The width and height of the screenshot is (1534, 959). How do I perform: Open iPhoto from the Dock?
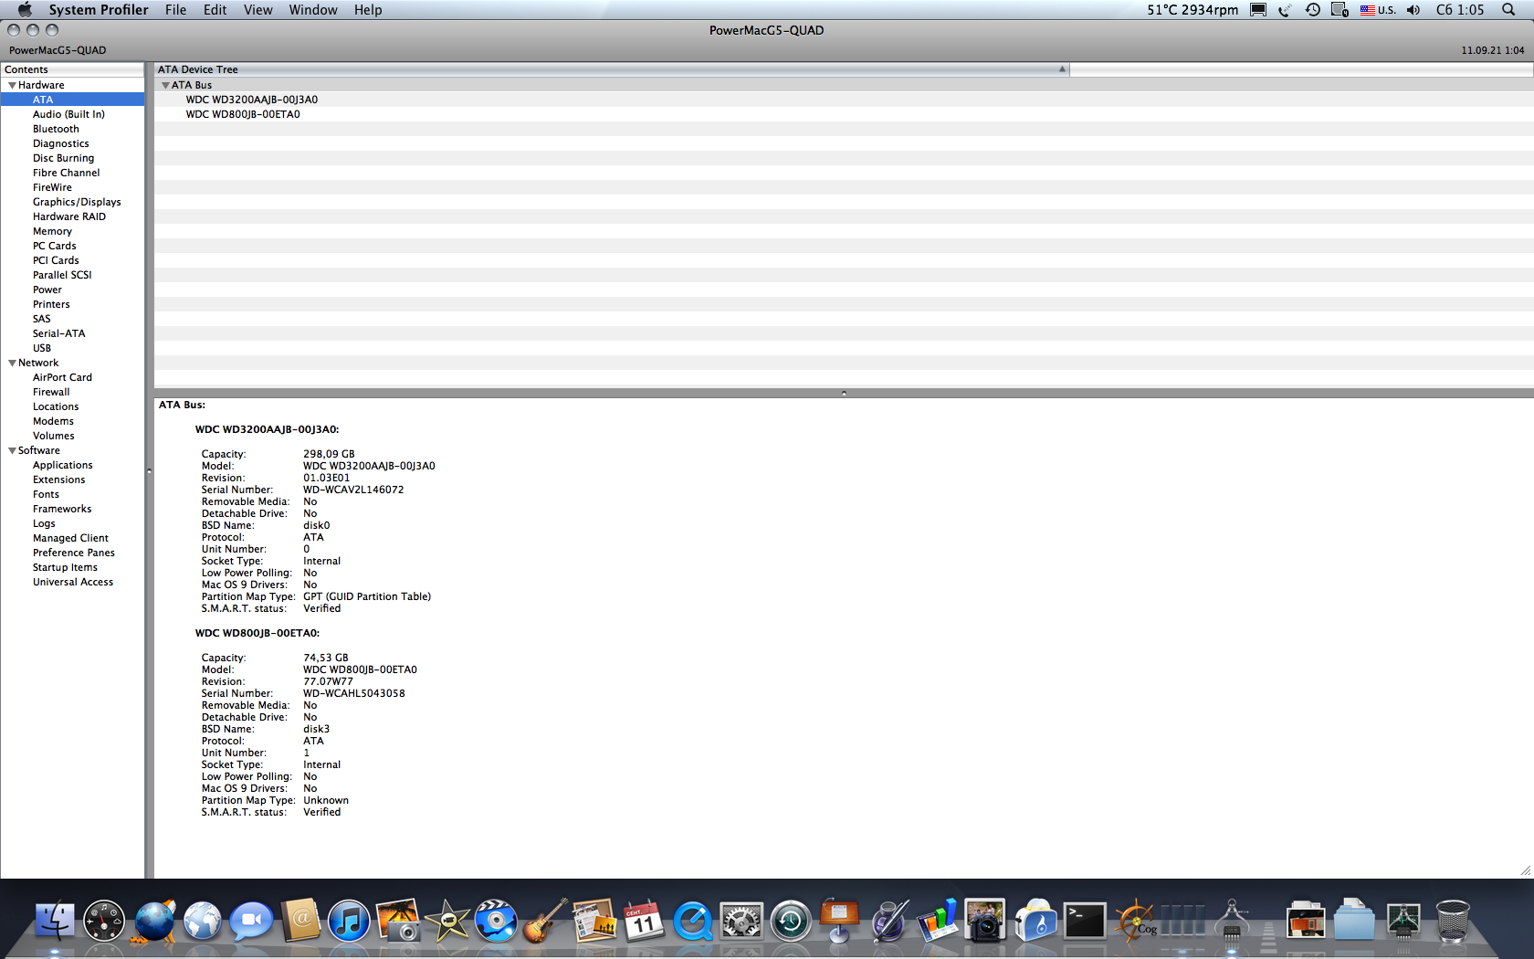point(398,921)
